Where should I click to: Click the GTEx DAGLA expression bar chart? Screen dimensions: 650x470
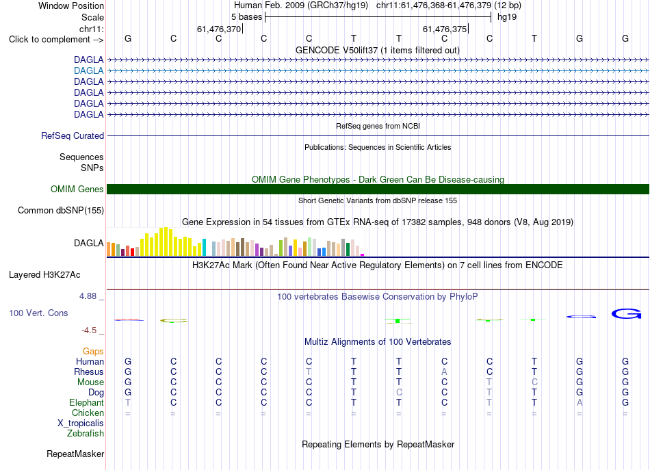point(235,241)
